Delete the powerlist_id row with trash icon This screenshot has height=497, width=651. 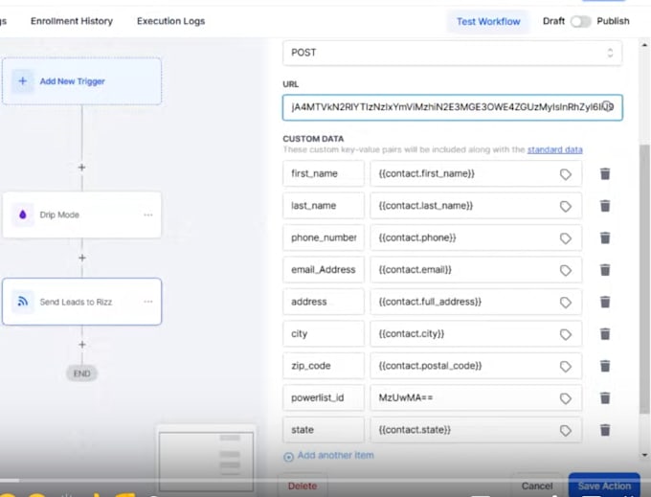point(605,398)
